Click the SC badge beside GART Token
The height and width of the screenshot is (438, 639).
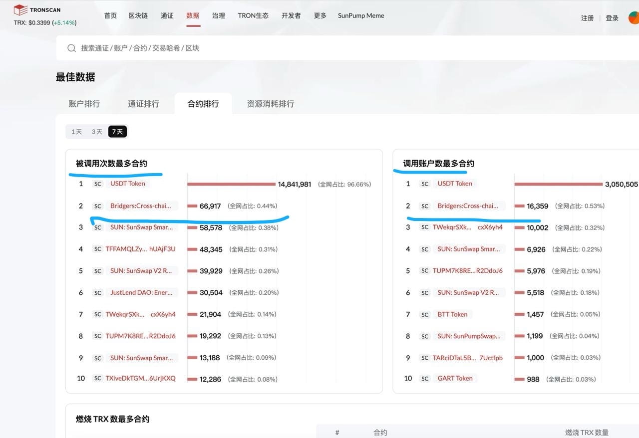(x=425, y=379)
